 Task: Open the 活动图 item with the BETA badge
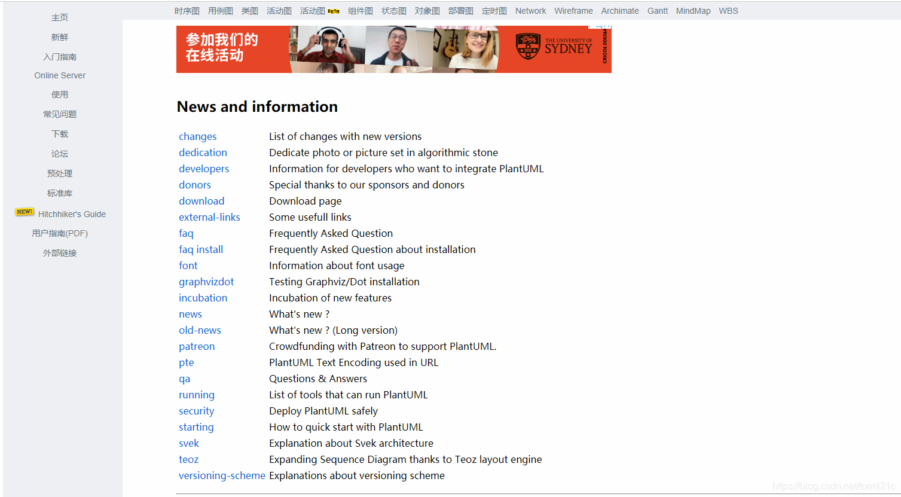pos(313,11)
